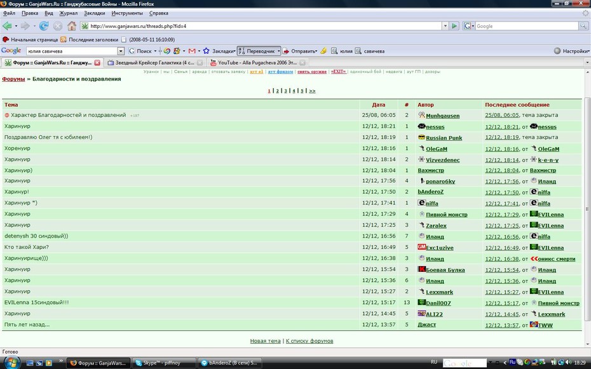
Task: Click the Skype piffnoy taskbar button
Action: point(165,363)
